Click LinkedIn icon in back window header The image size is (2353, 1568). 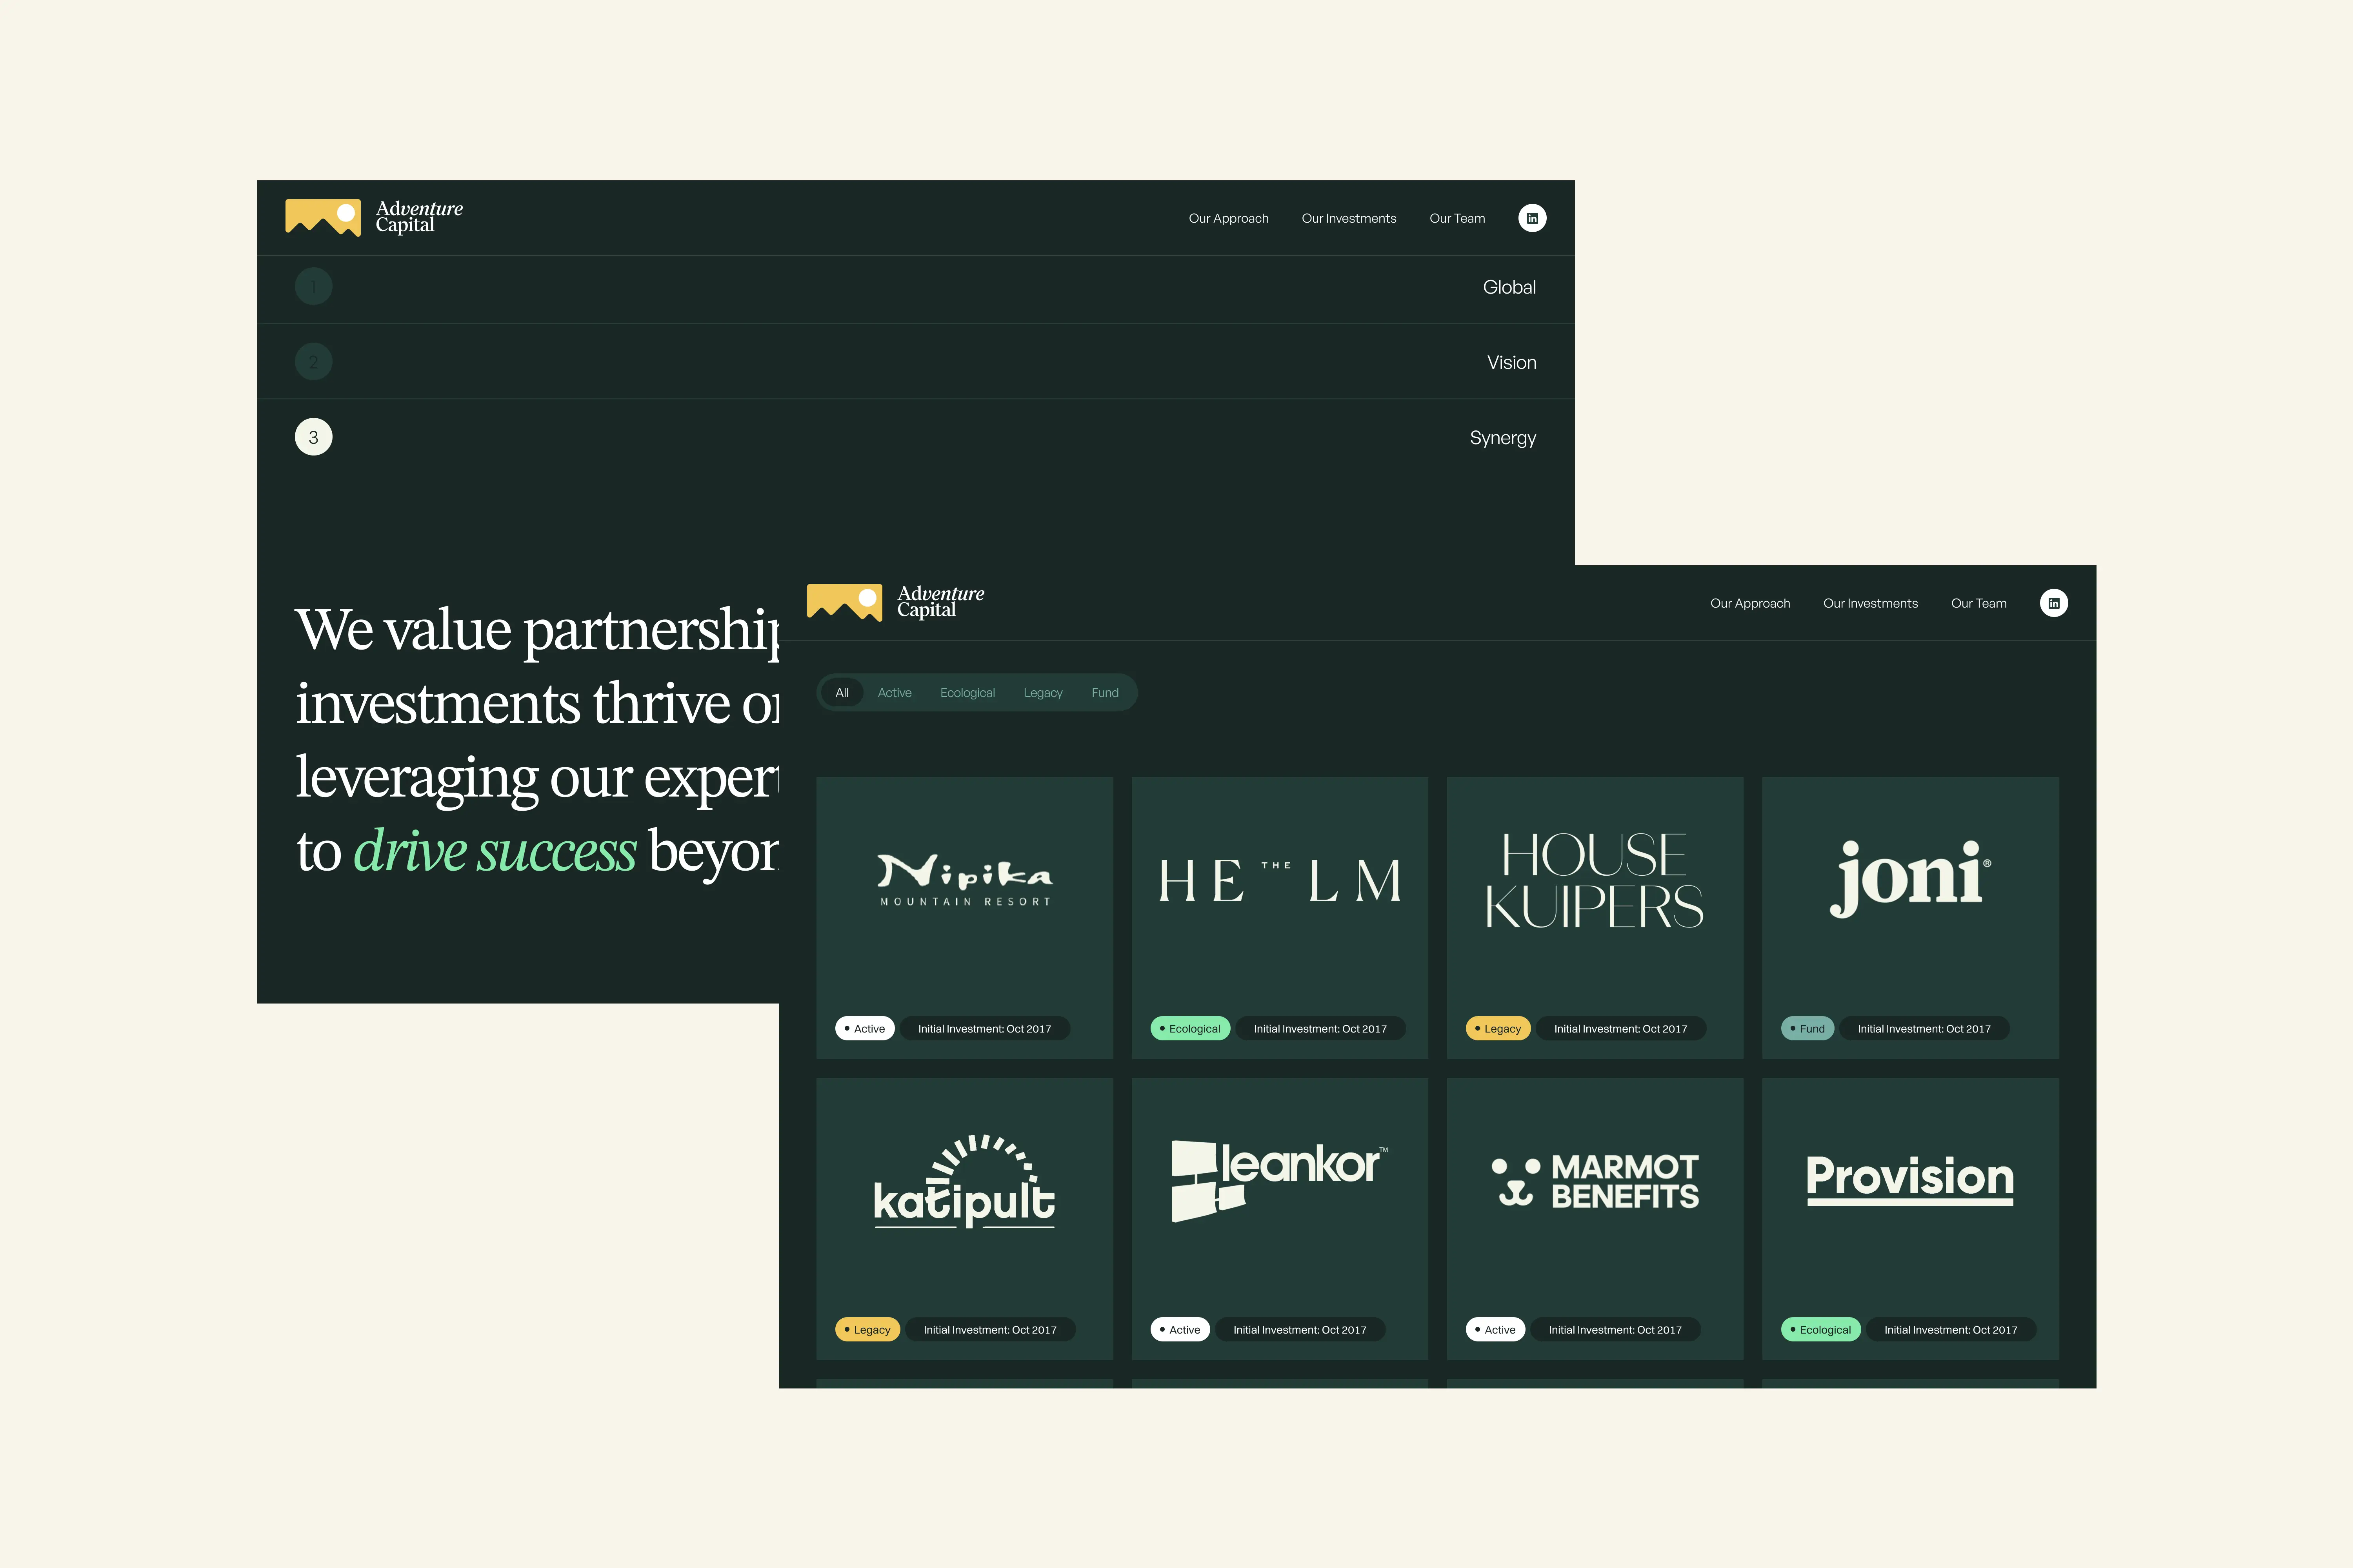point(1532,218)
